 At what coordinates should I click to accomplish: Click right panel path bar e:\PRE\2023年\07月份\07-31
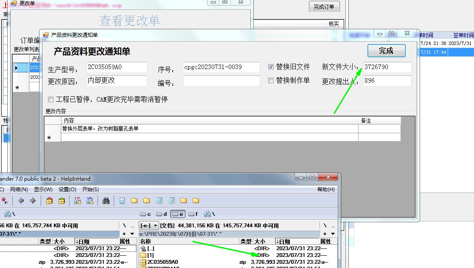pyautogui.click(x=230, y=234)
